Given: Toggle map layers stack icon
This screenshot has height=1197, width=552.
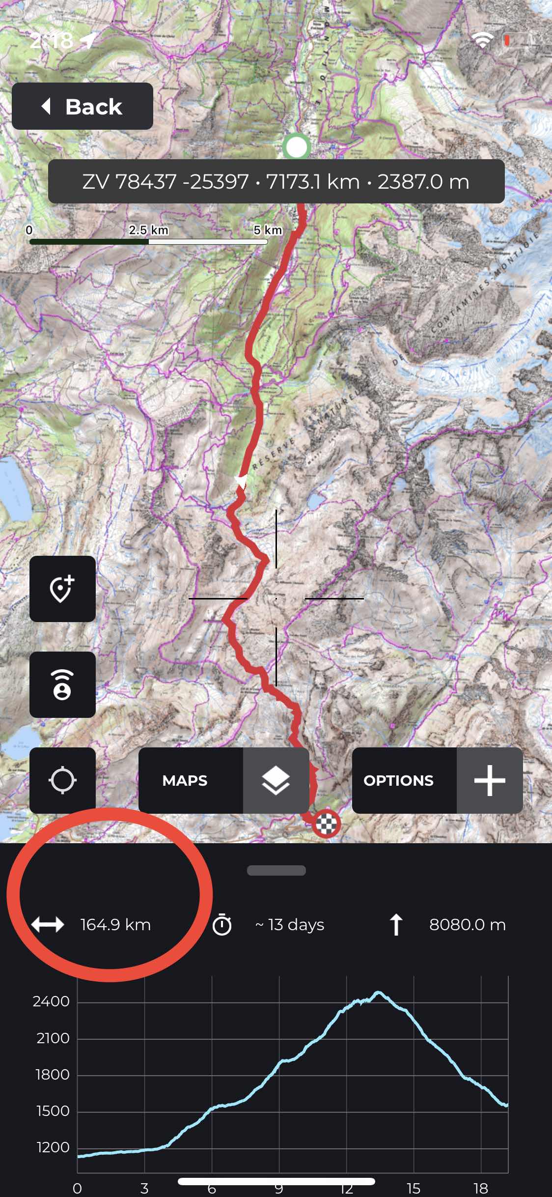Looking at the screenshot, I should point(276,780).
